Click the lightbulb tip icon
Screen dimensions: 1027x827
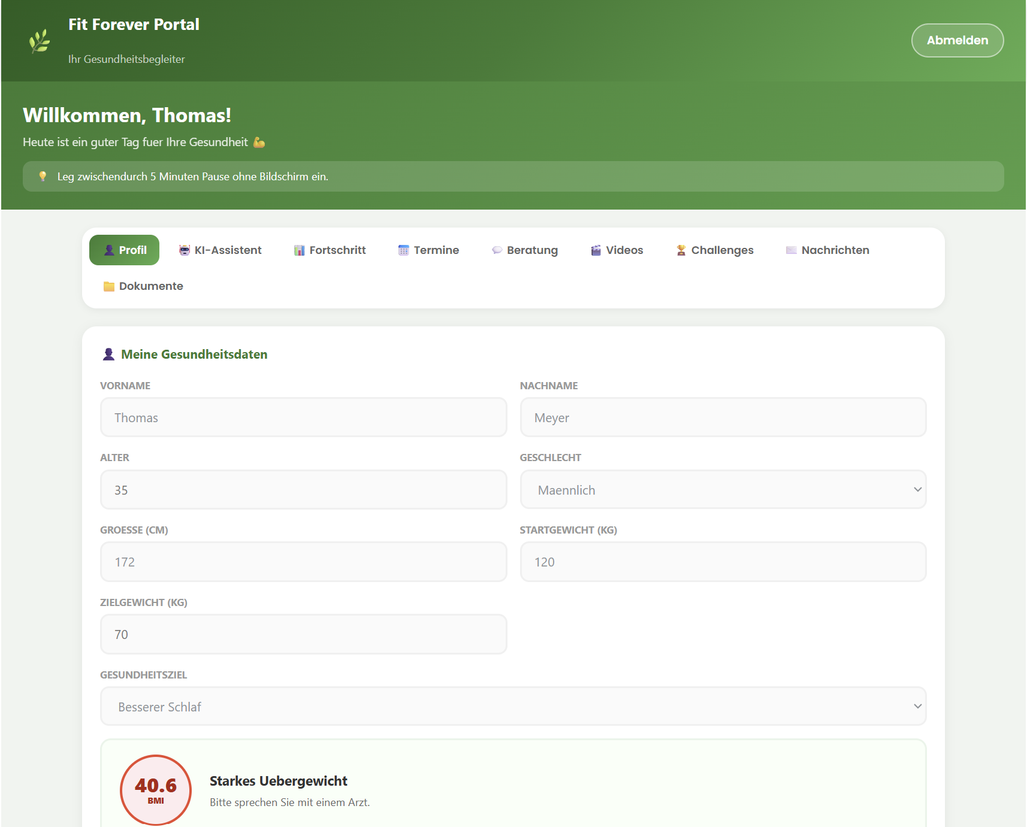43,176
